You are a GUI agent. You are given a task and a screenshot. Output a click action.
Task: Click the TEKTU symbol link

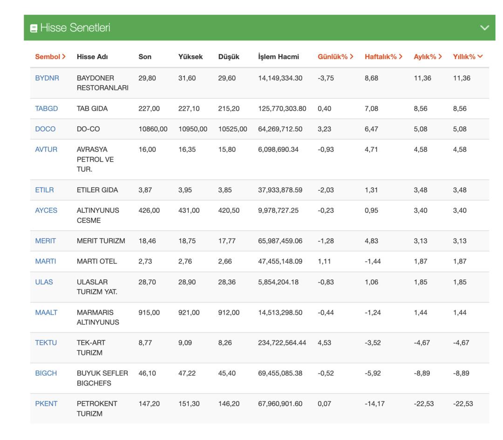coord(46,343)
